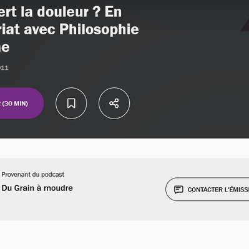Image resolution: width=249 pixels, height=249 pixels.
Task: Open sharing options via the share icon
Action: [x=114, y=103]
